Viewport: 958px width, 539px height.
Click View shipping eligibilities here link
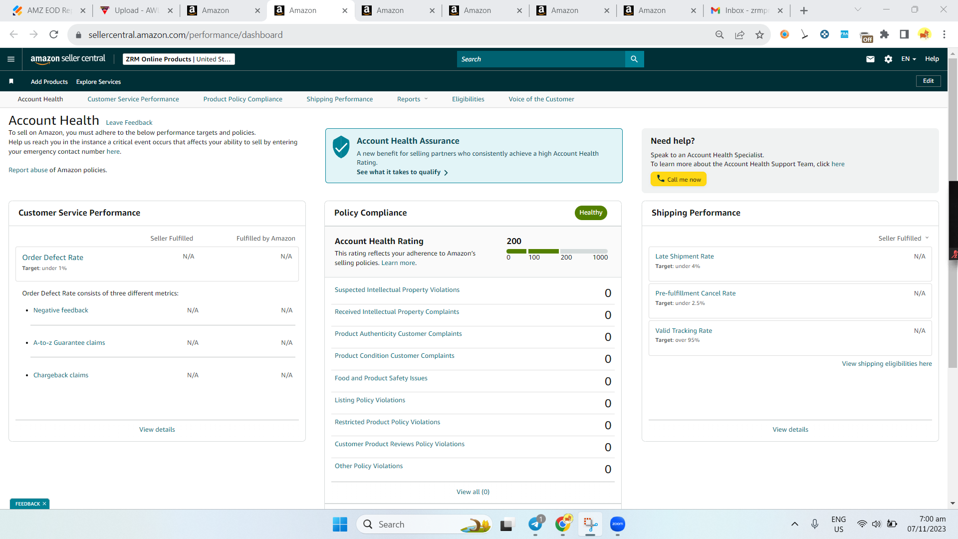point(887,363)
